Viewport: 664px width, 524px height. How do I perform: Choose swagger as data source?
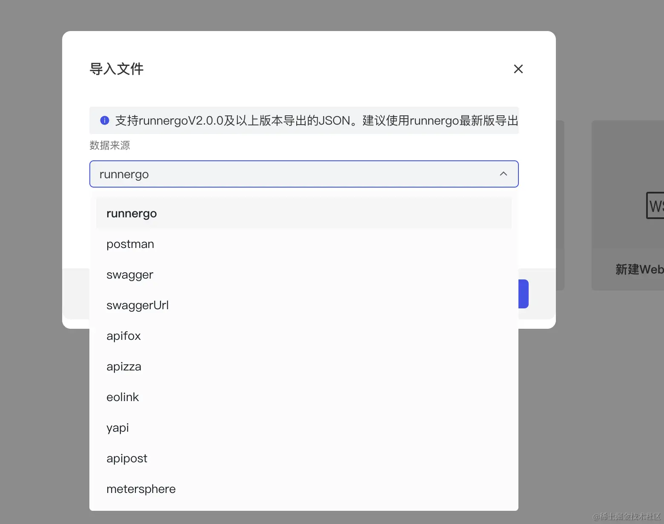[x=304, y=275]
